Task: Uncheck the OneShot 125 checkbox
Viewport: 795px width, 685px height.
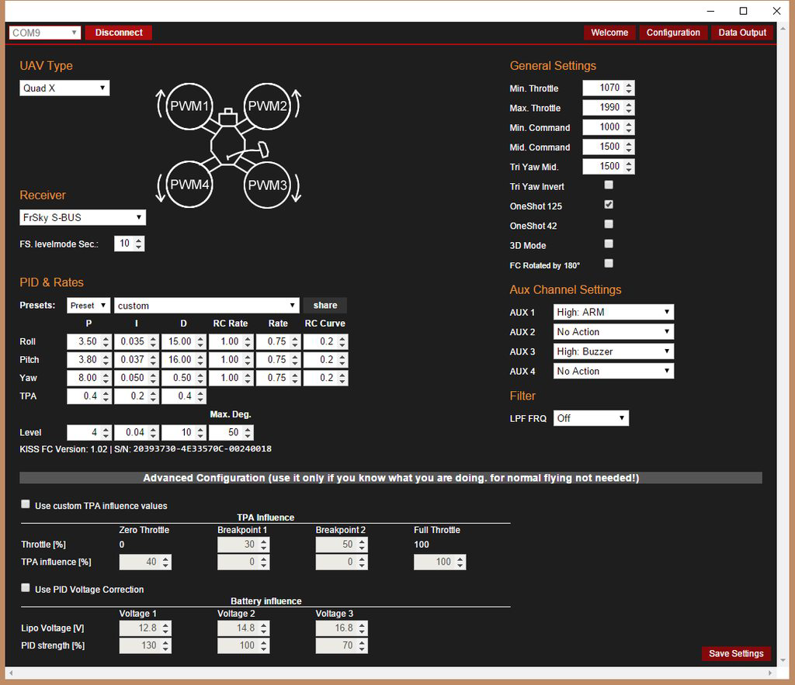Action: coord(609,205)
